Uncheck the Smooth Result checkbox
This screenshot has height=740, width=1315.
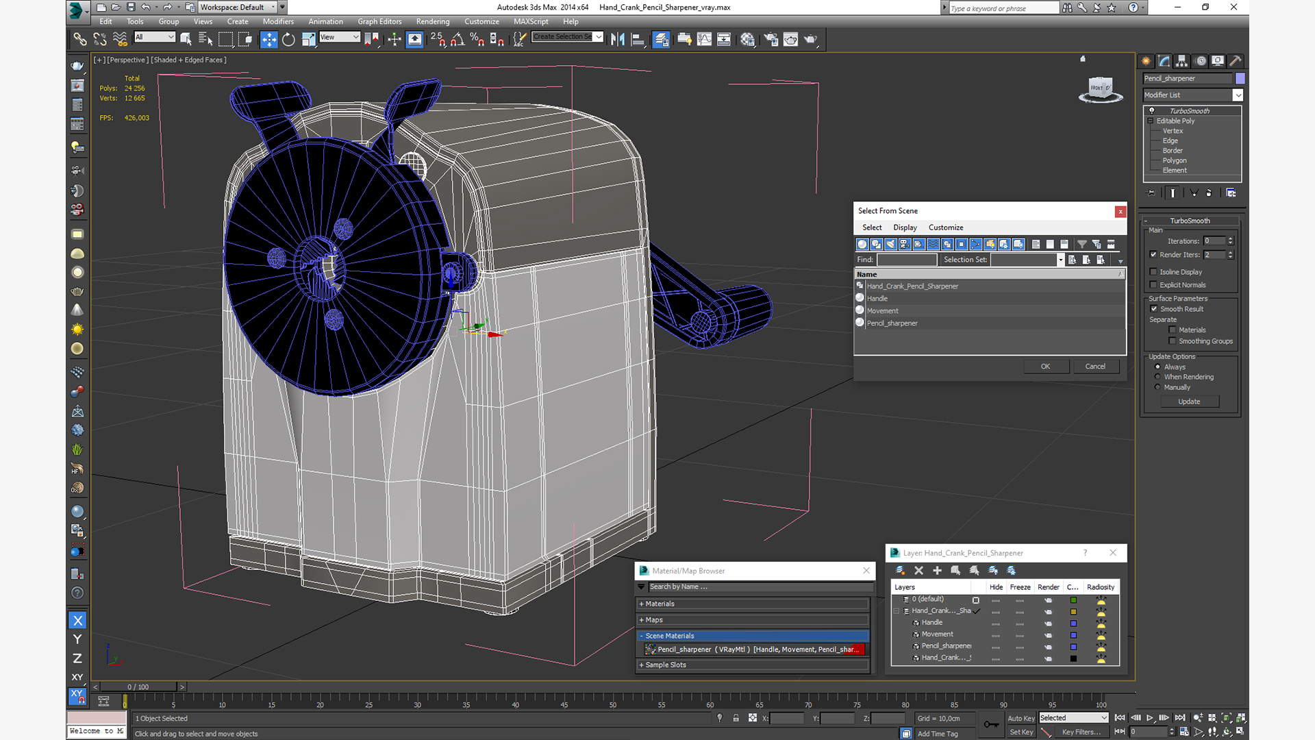(1154, 309)
